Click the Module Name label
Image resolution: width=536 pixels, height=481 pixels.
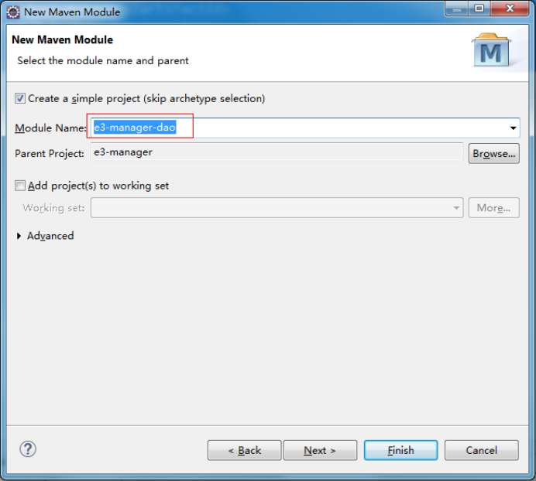click(x=50, y=128)
